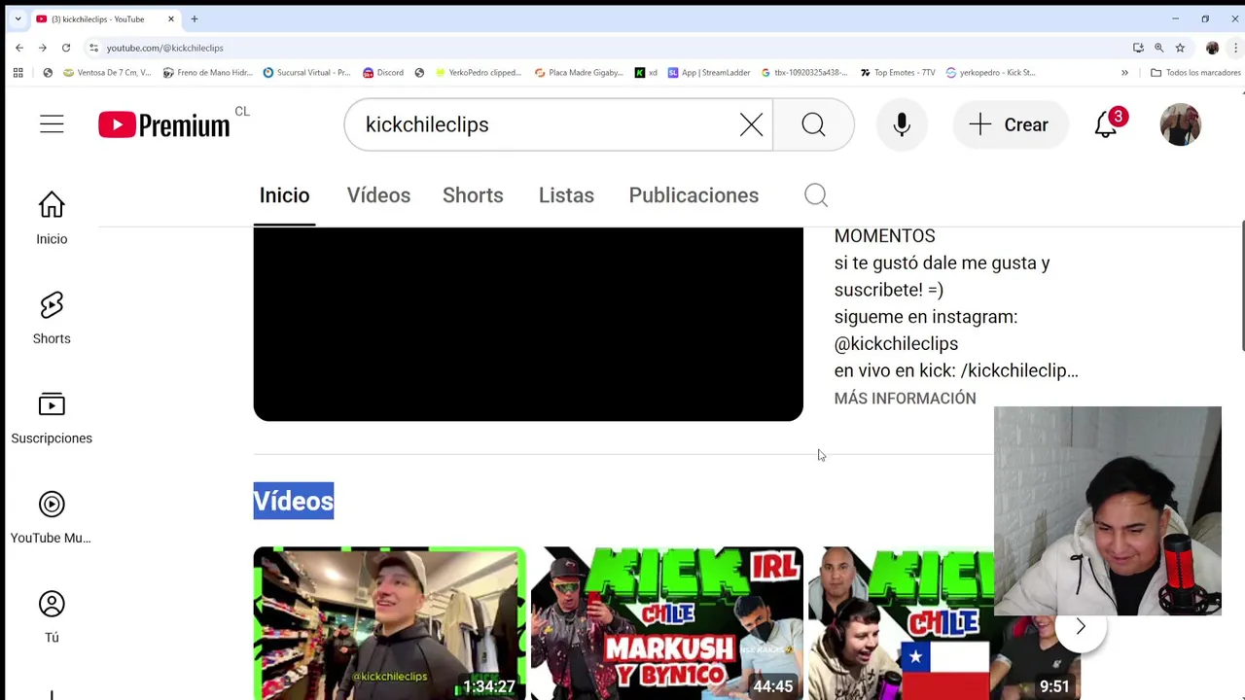Search within channel magnifier icon

(x=816, y=195)
